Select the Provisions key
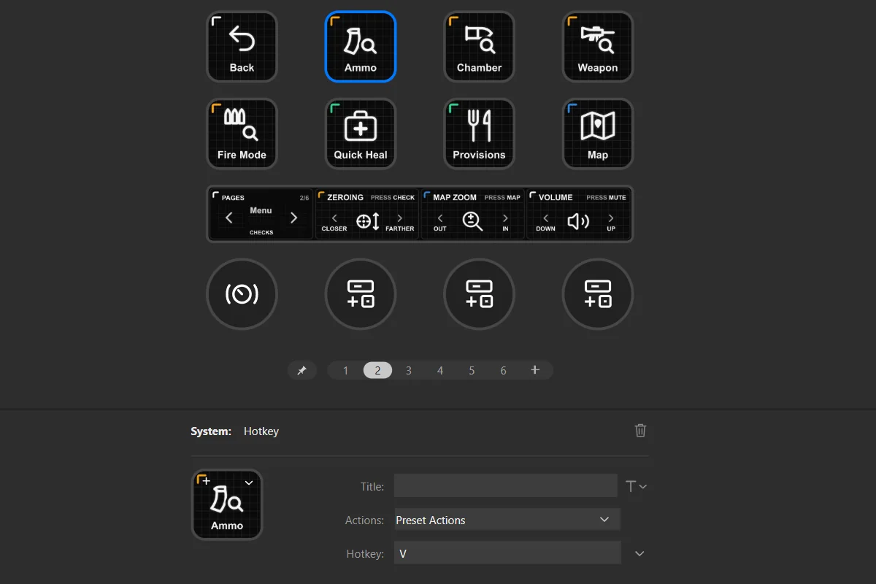 pos(479,134)
